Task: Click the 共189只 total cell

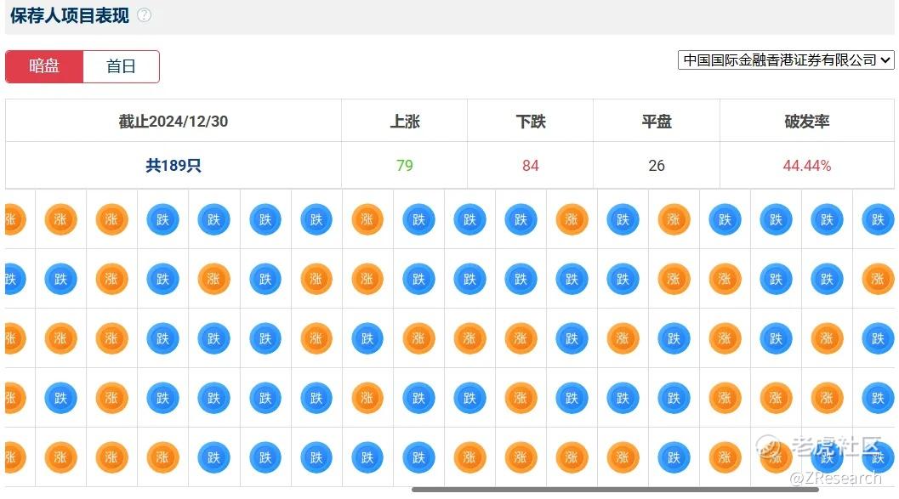Action: [x=173, y=166]
